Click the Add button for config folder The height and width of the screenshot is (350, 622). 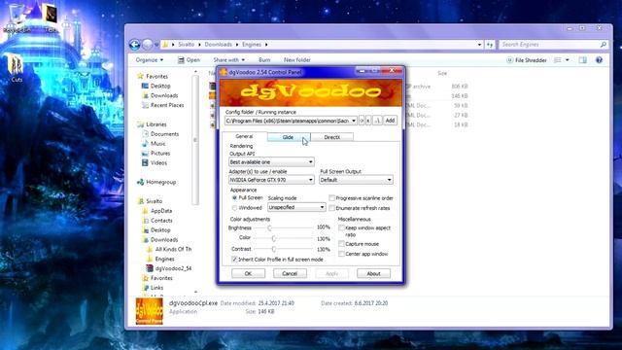click(x=390, y=121)
